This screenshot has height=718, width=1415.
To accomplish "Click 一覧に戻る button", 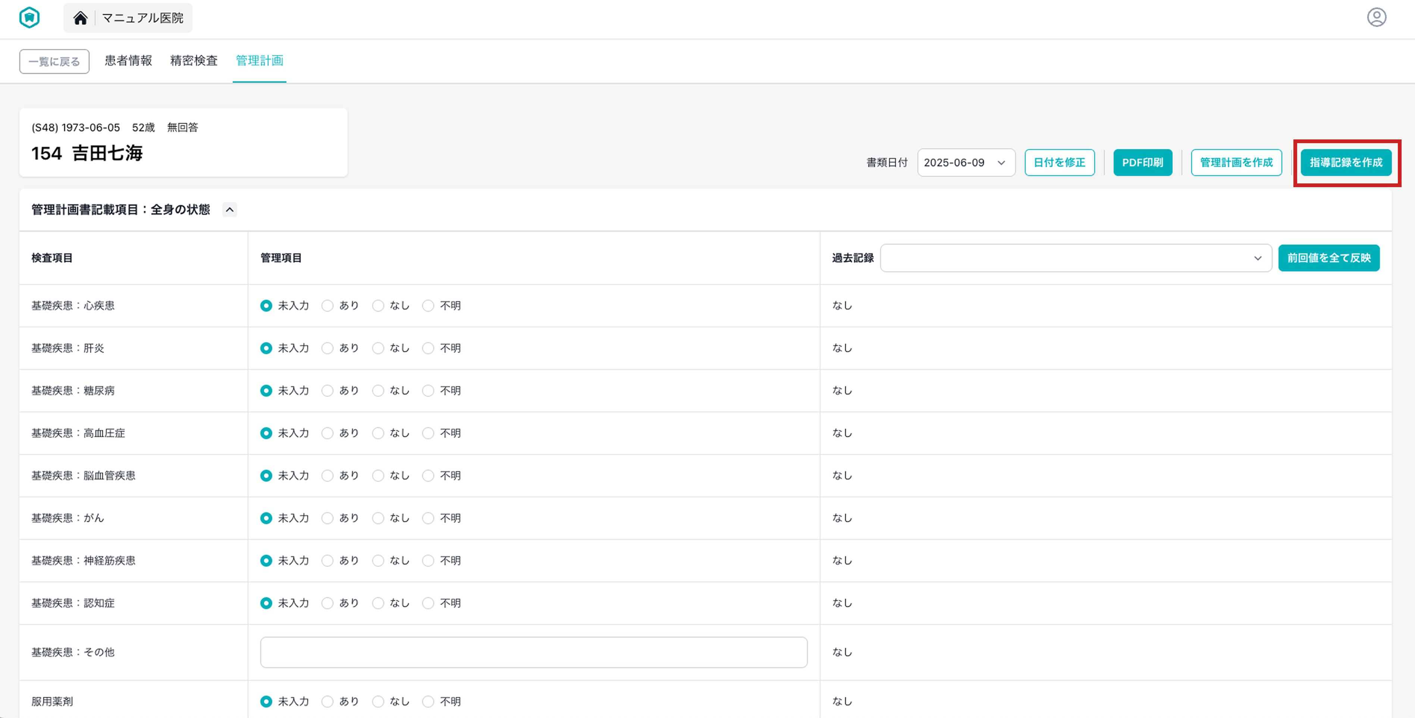I will click(x=54, y=62).
